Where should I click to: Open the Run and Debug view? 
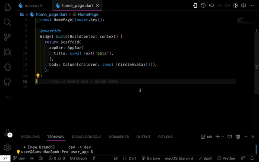(x=7, y=52)
